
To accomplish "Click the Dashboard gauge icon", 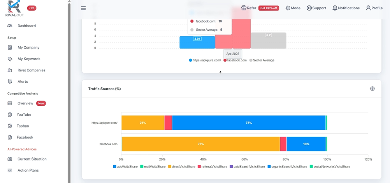I will pyautogui.click(x=10, y=26).
